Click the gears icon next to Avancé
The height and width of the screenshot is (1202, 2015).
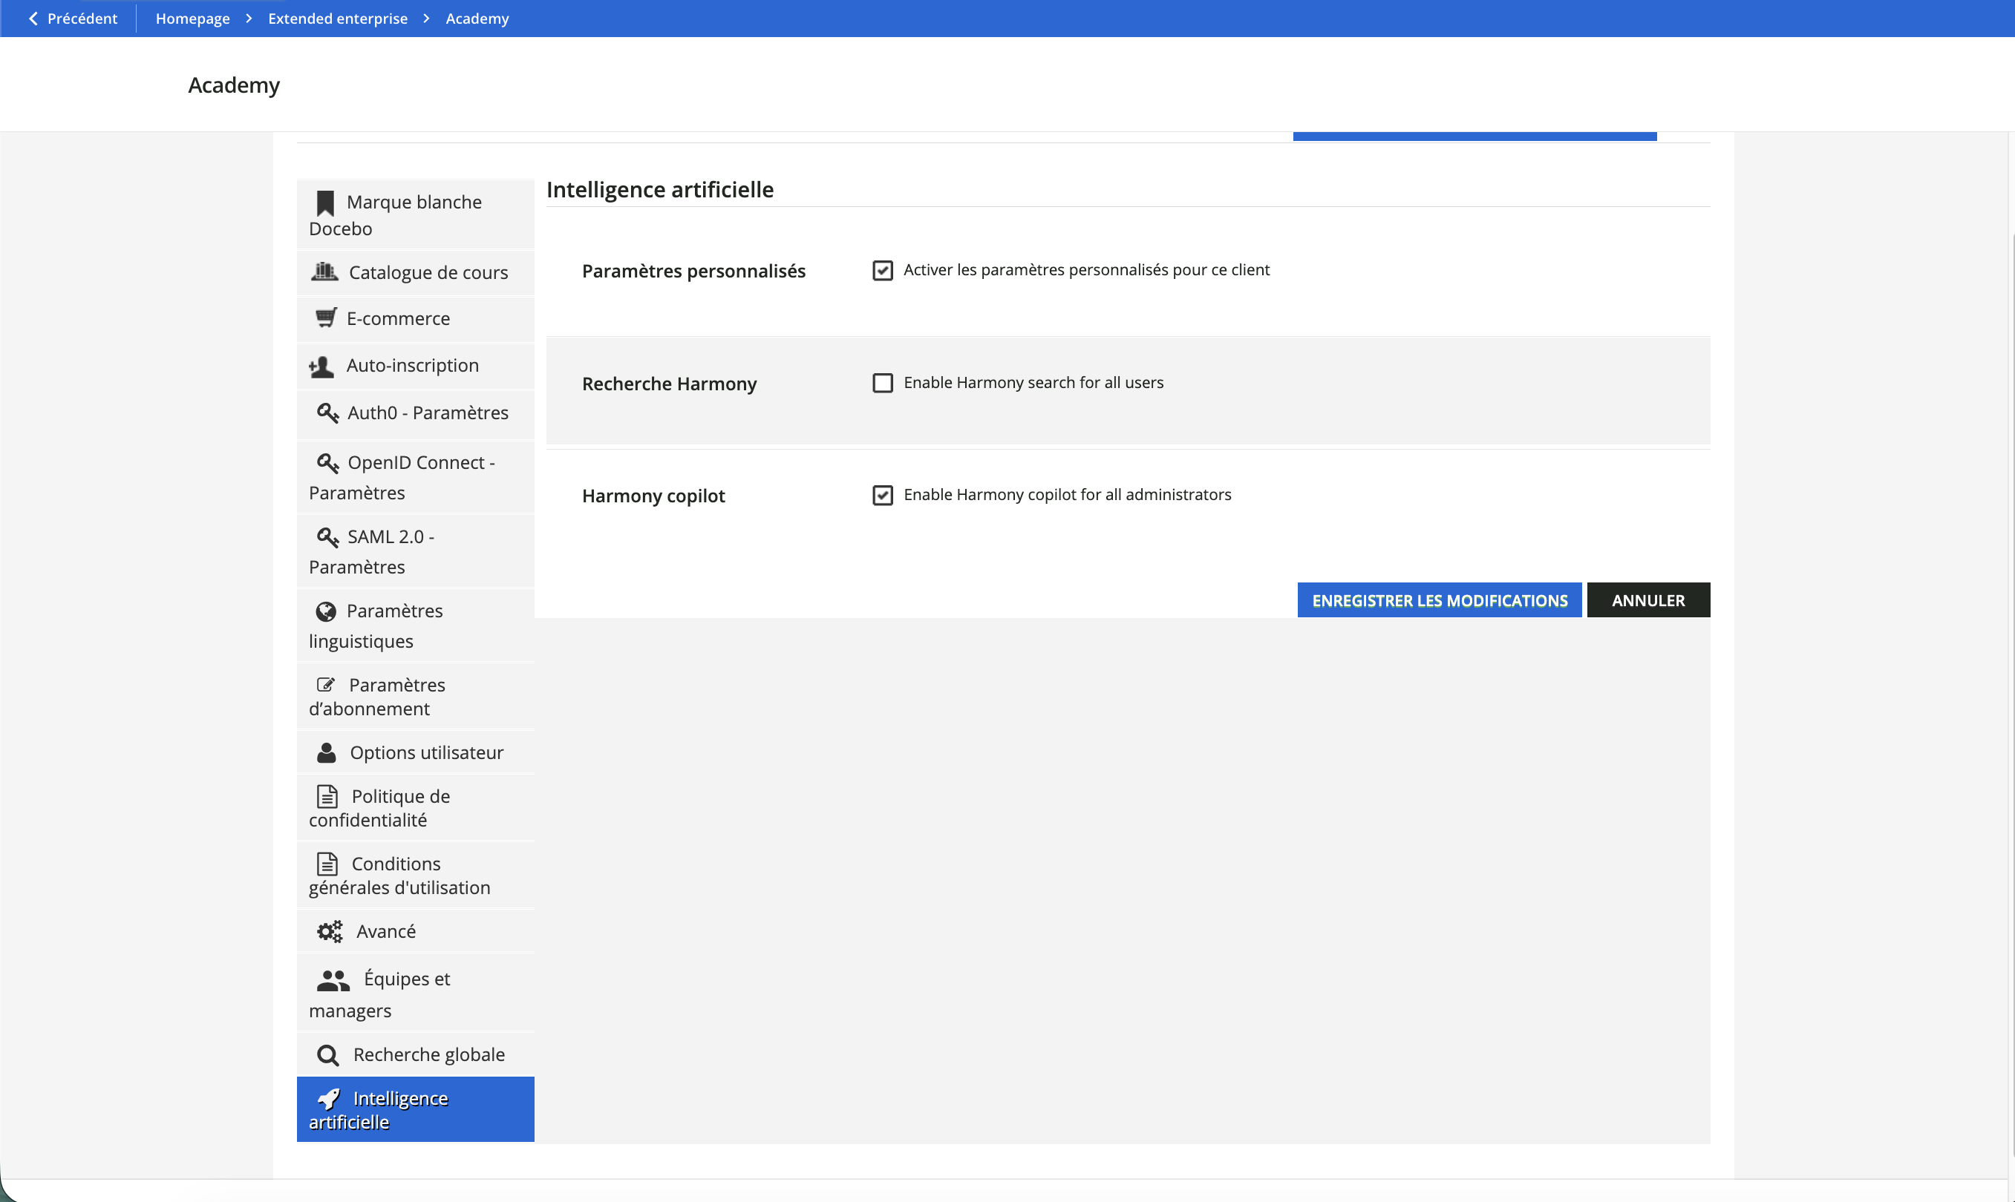329,931
